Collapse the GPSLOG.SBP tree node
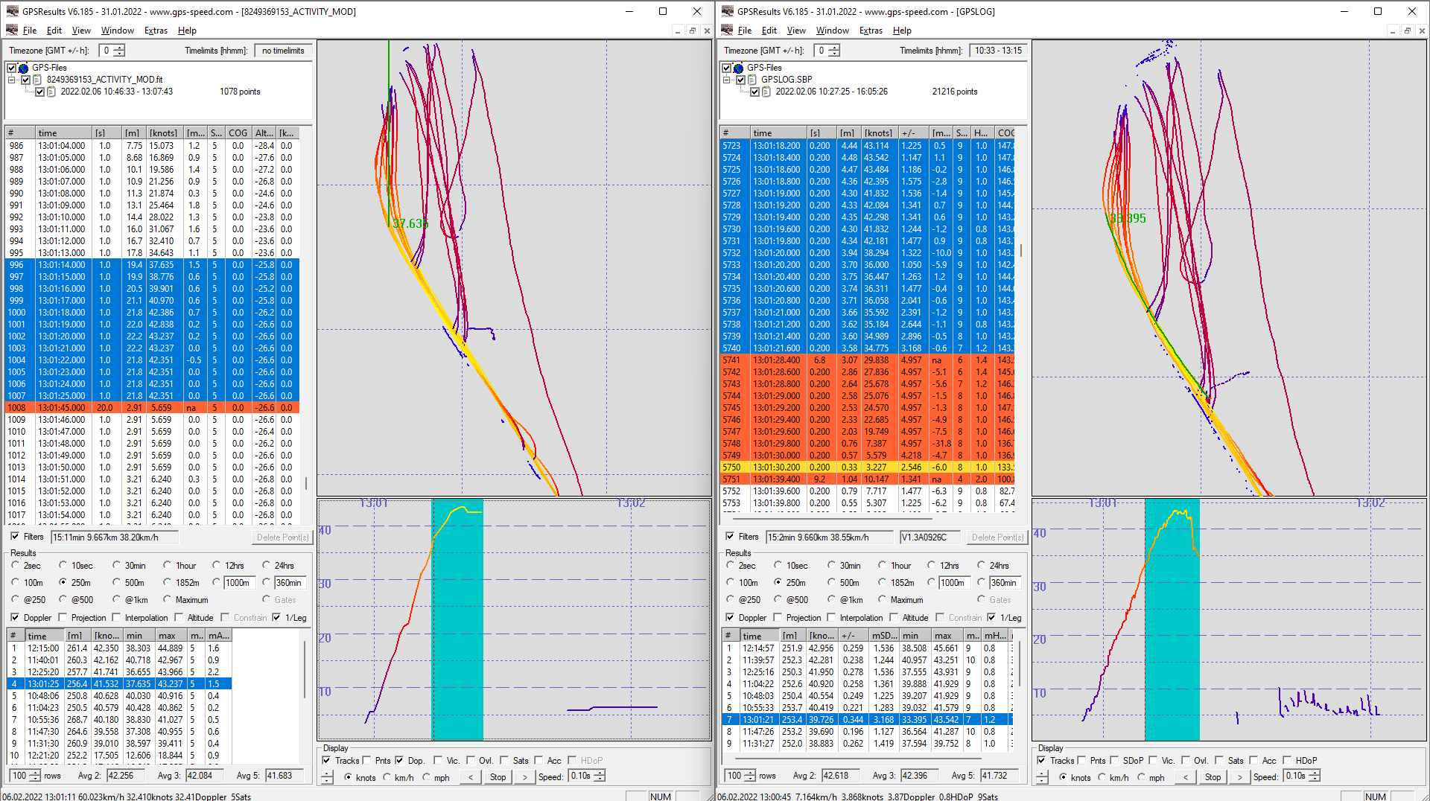This screenshot has height=801, width=1430. pyautogui.click(x=727, y=80)
